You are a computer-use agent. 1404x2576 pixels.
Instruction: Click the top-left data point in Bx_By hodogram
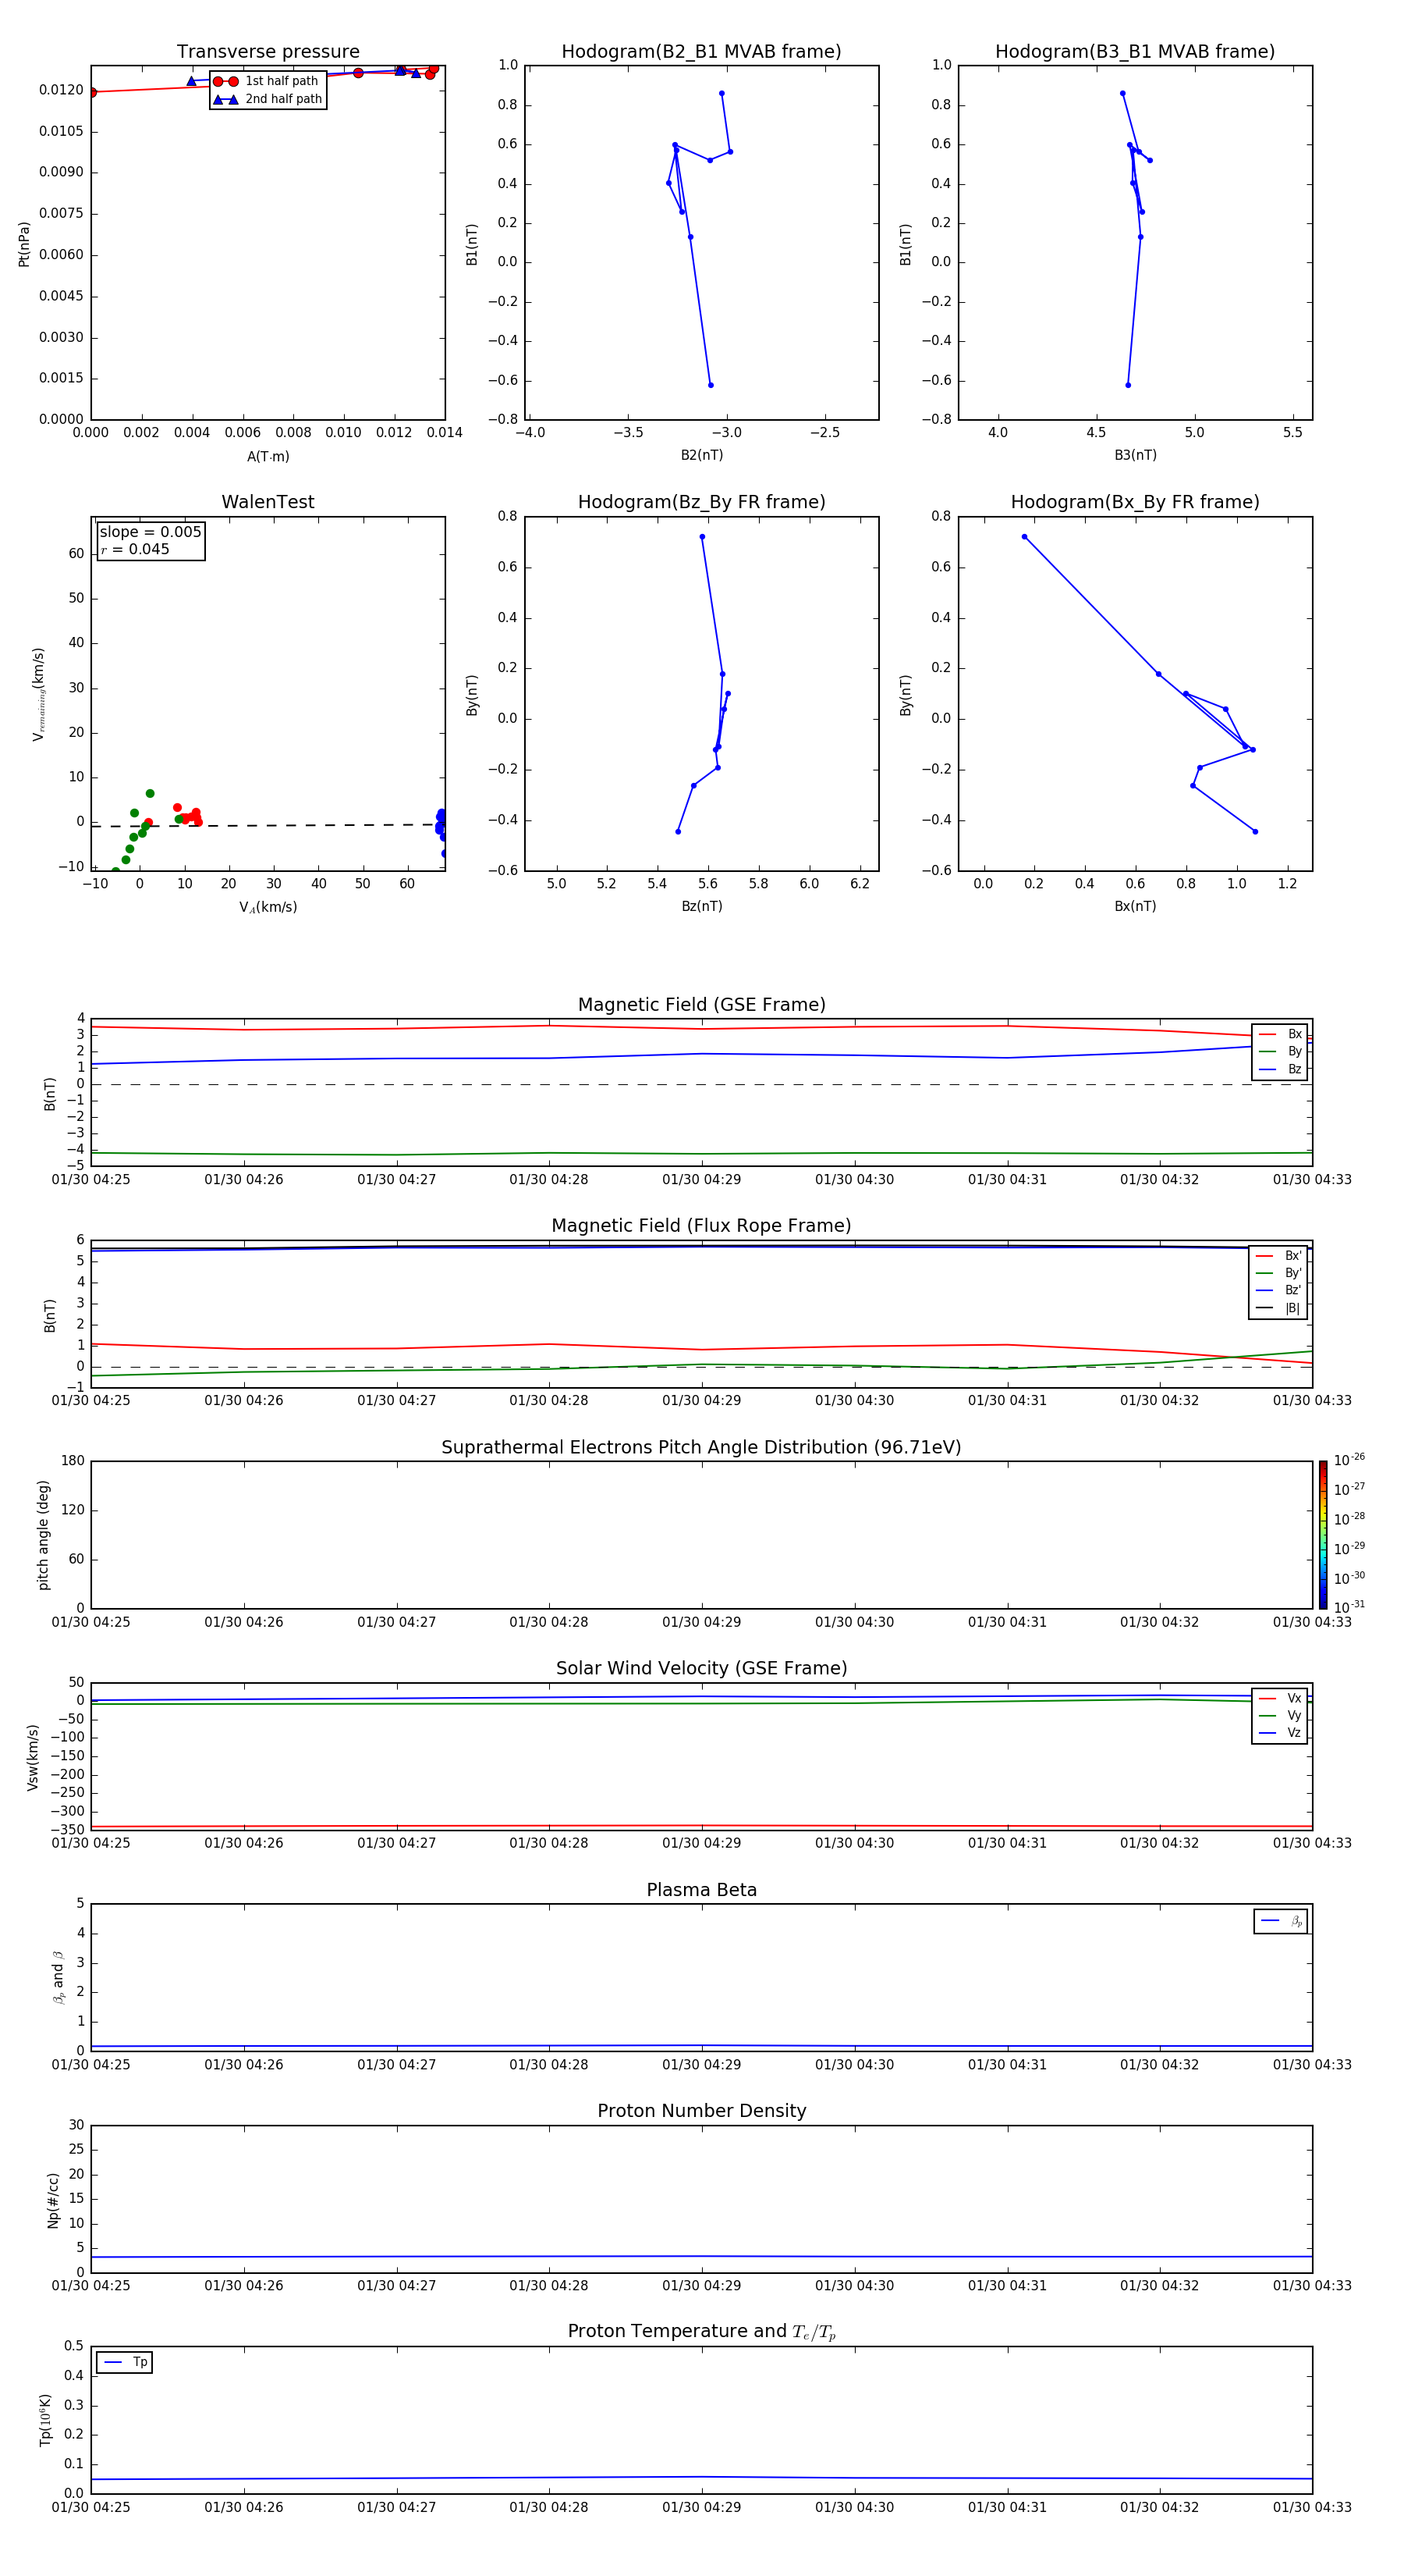click(x=1024, y=537)
